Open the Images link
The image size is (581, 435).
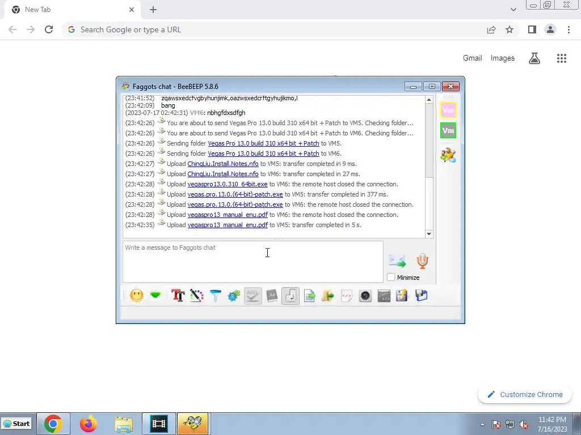(x=503, y=58)
